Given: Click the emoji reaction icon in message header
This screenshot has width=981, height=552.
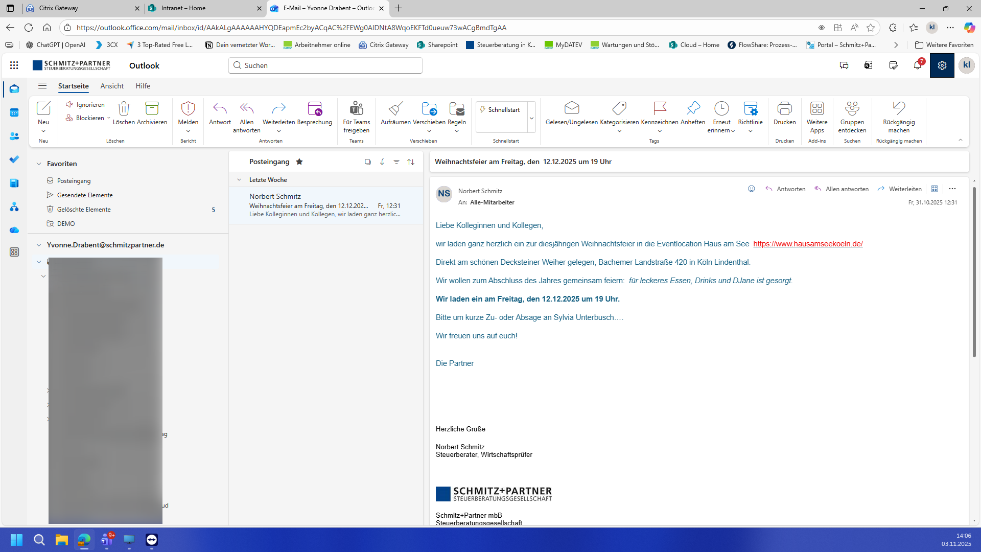Looking at the screenshot, I should coord(751,189).
